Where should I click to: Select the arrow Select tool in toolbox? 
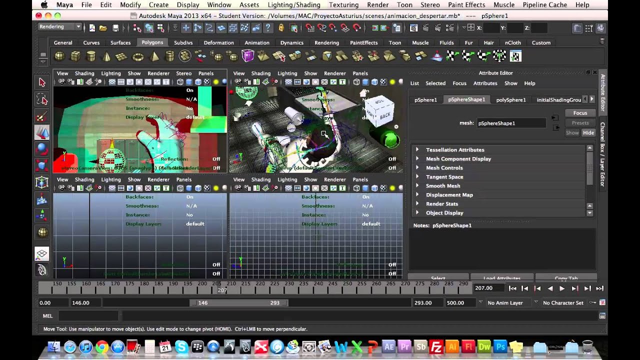(x=42, y=82)
